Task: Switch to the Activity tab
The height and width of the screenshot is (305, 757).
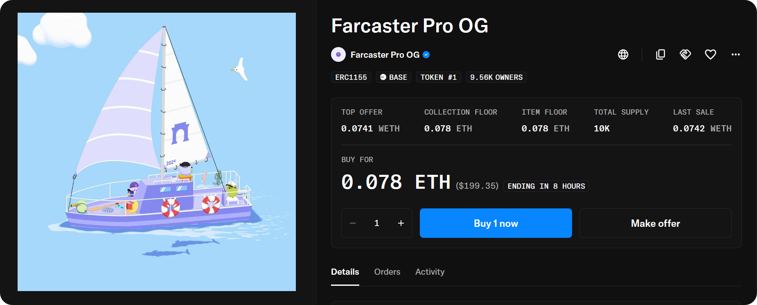Action: pyautogui.click(x=430, y=272)
